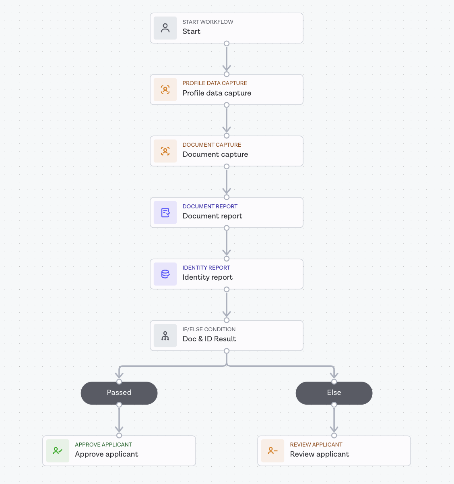
Task: Click the Document capture scan icon
Action: coord(165,151)
